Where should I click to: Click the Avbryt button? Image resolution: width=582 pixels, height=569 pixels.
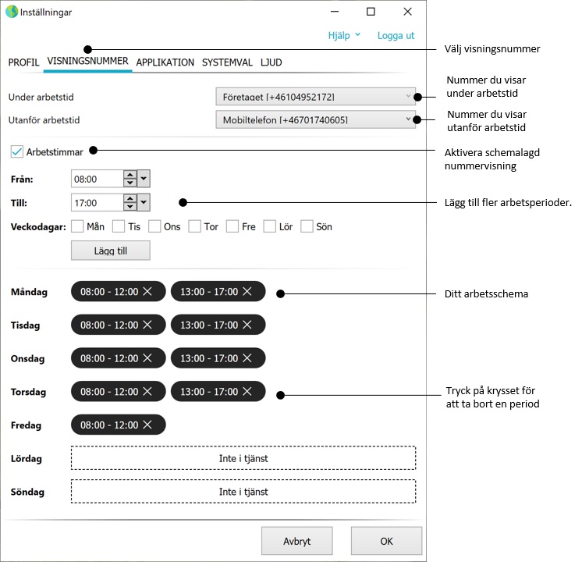[297, 541]
